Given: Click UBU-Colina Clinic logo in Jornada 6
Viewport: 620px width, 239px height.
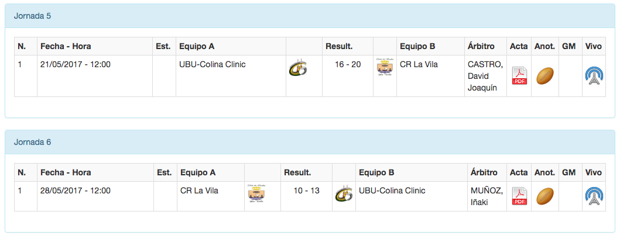Looking at the screenshot, I should coord(344,193).
